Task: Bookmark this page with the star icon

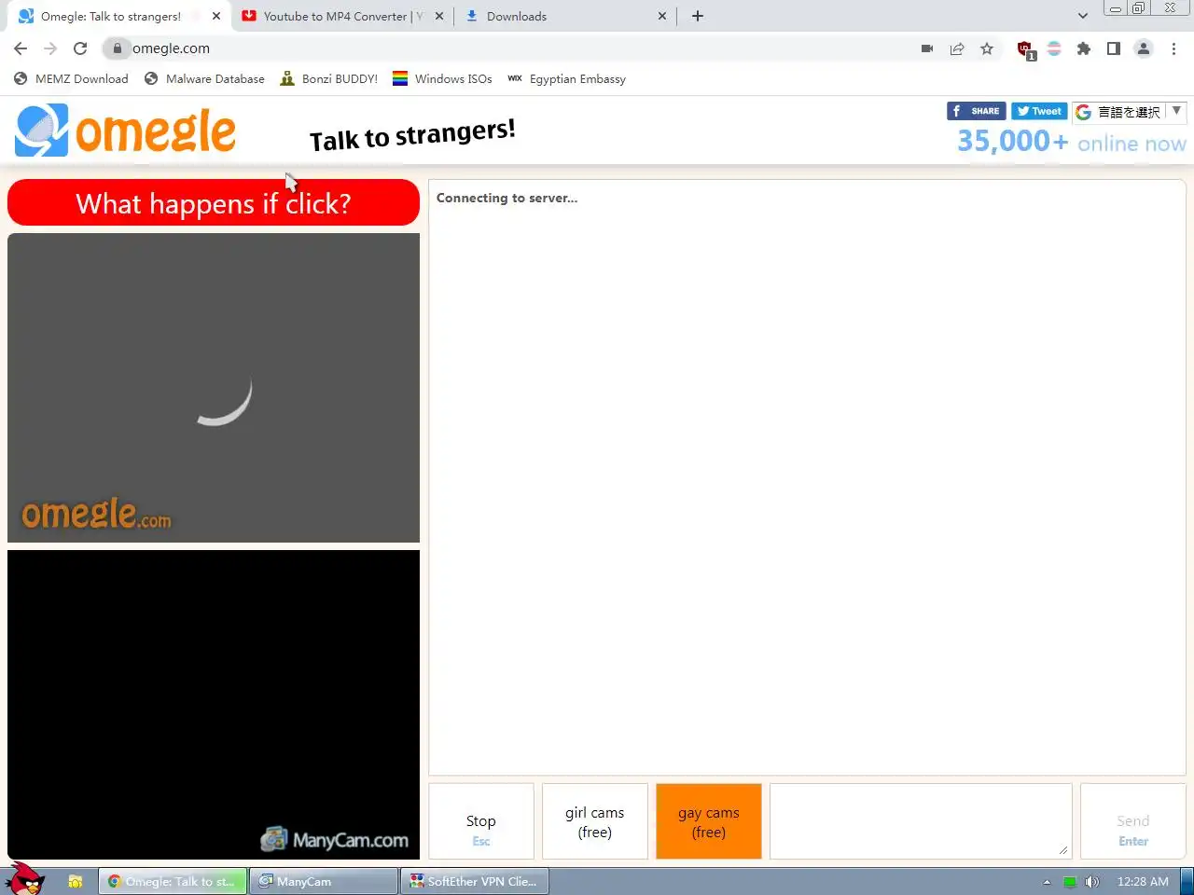Action: click(987, 48)
